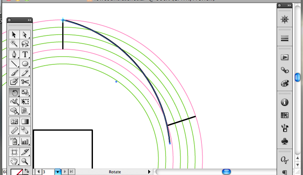Open the status bar Rotate popup arrow
303x175 pixels.
point(149,172)
